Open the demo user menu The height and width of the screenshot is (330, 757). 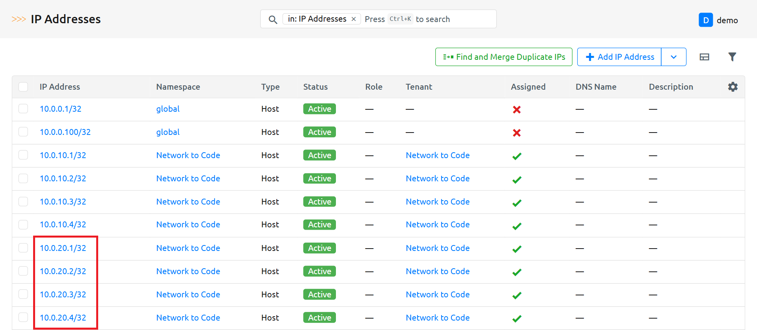pos(727,20)
